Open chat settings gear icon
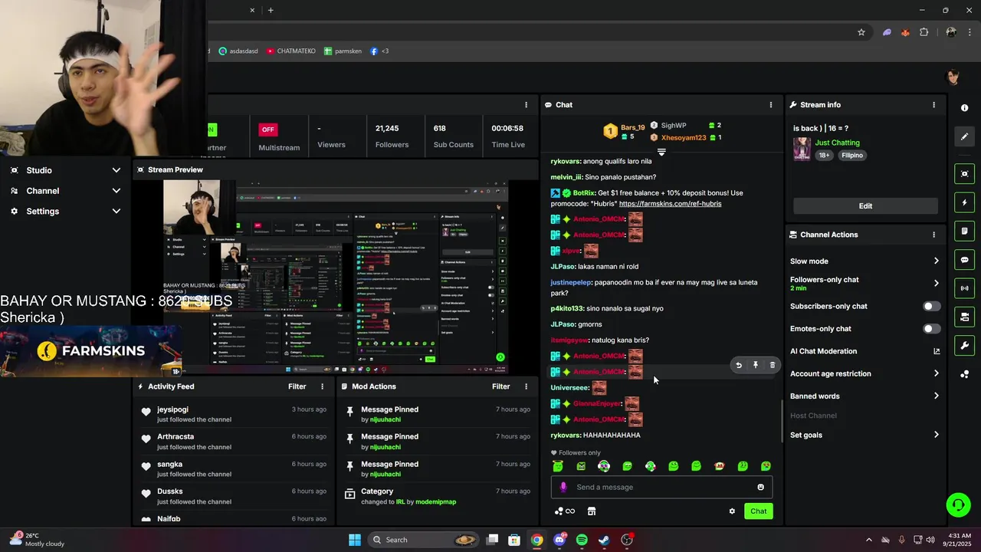The height and width of the screenshot is (552, 981). pos(732,511)
